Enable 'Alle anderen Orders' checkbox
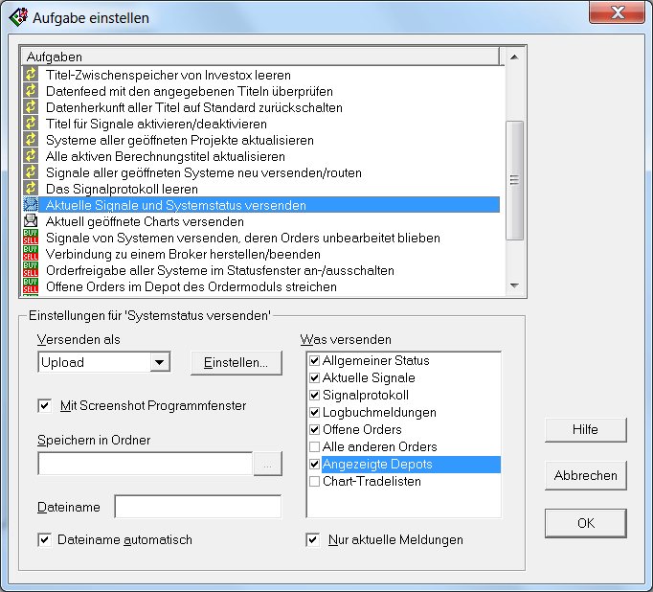Viewport: 653px width, 592px height. (x=314, y=447)
